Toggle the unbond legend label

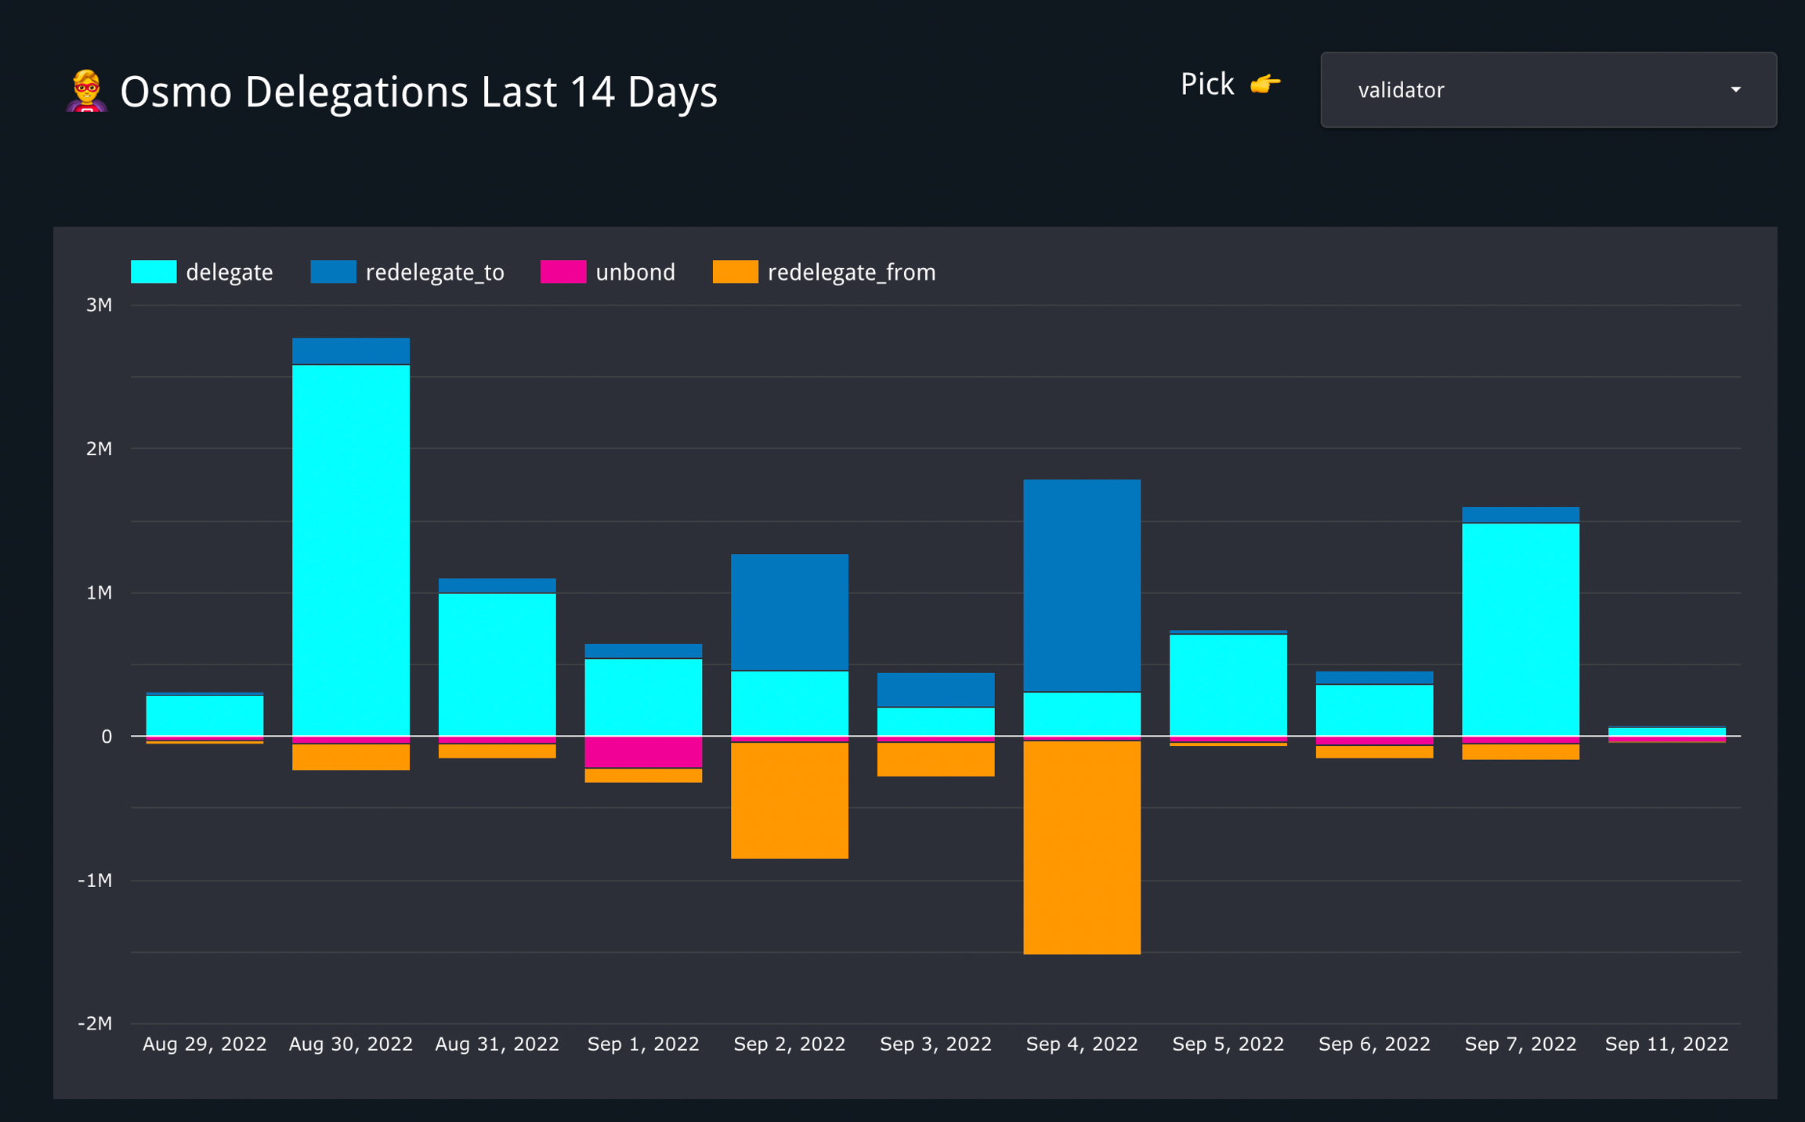[x=635, y=273]
